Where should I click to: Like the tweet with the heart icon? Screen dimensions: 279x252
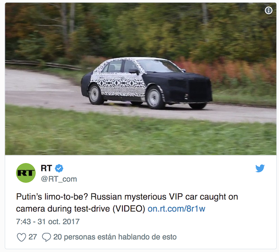click(21, 237)
